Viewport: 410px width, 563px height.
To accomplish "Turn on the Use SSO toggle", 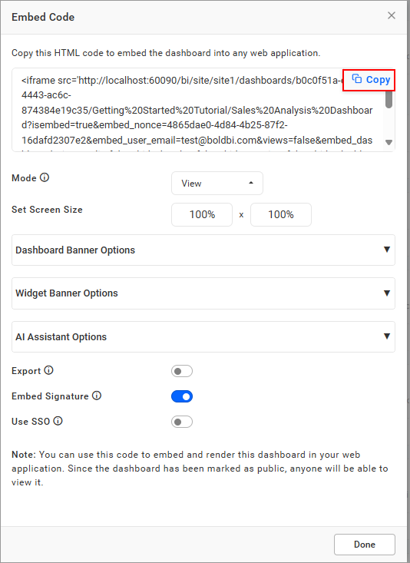I will 182,422.
